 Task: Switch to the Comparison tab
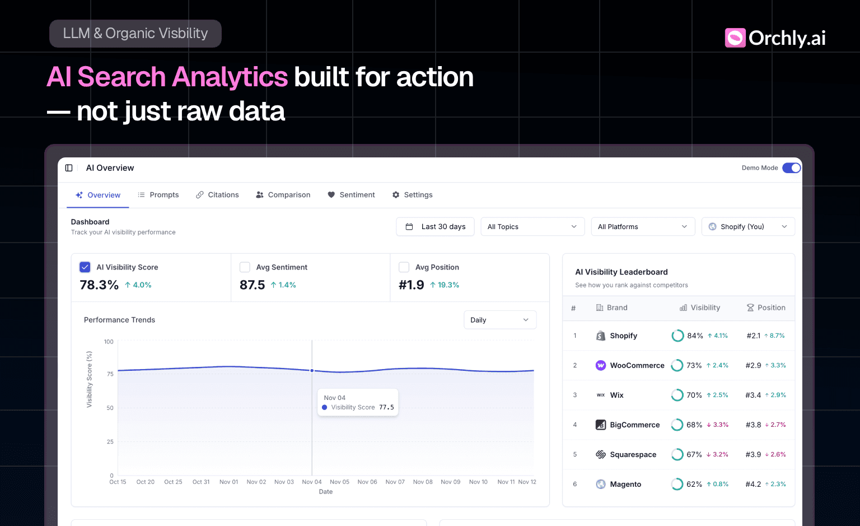[283, 194]
